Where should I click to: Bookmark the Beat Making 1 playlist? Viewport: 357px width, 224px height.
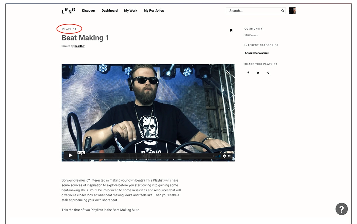pos(231,30)
